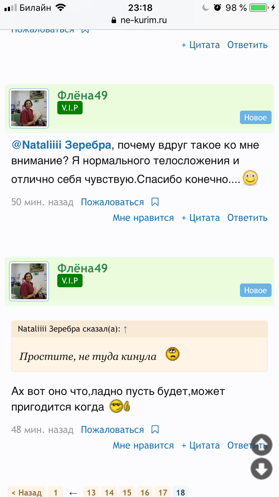Tap the scroll-to-bottom arrow button
Viewport: 279px width, 497px height.
(x=261, y=469)
